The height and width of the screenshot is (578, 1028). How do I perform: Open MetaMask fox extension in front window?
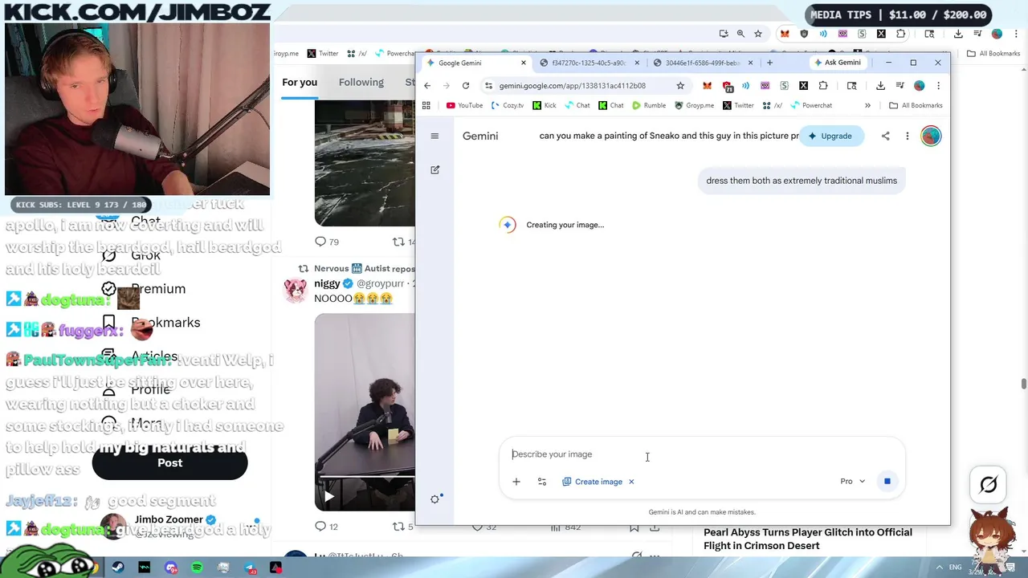point(707,85)
